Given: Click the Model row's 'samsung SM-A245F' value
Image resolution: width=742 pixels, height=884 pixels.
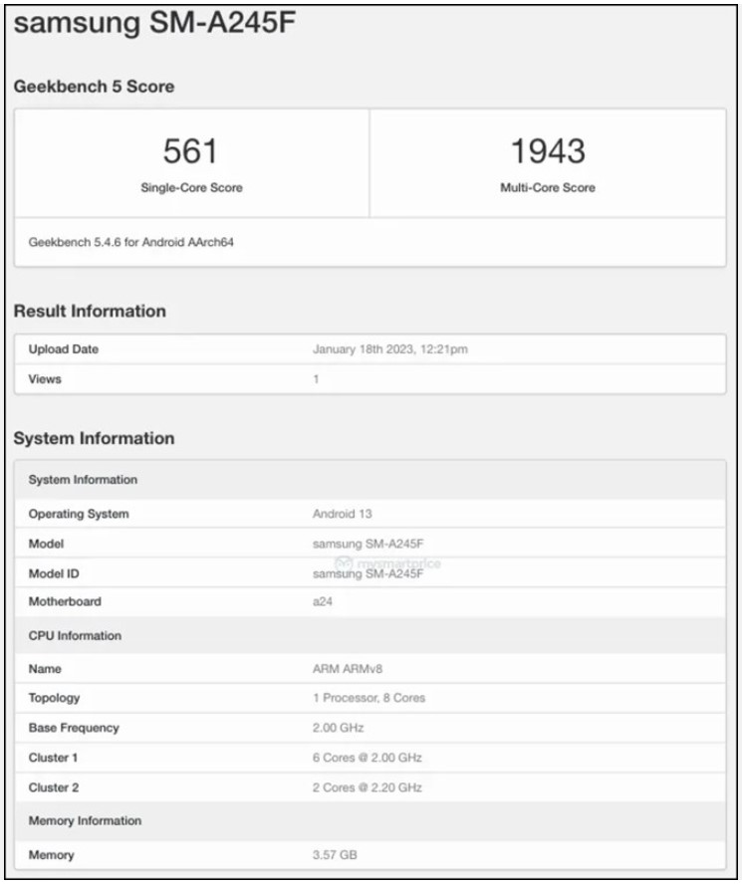Looking at the screenshot, I should 368,544.
